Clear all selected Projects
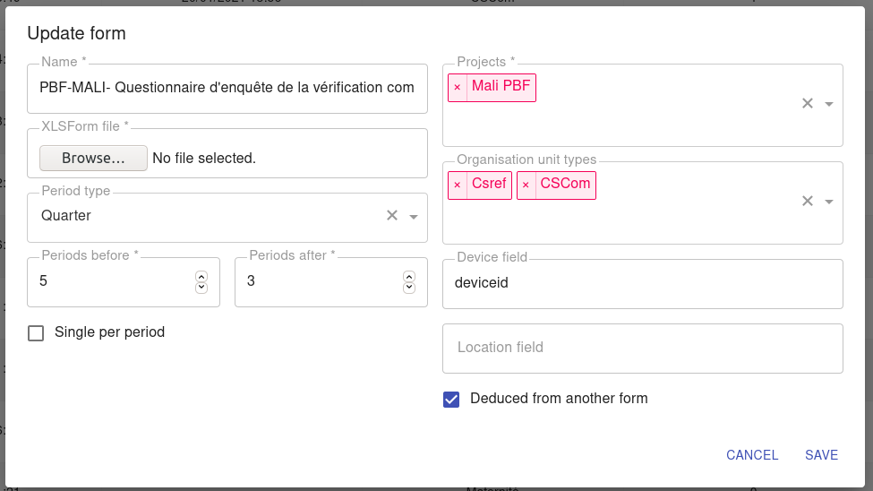 click(808, 103)
